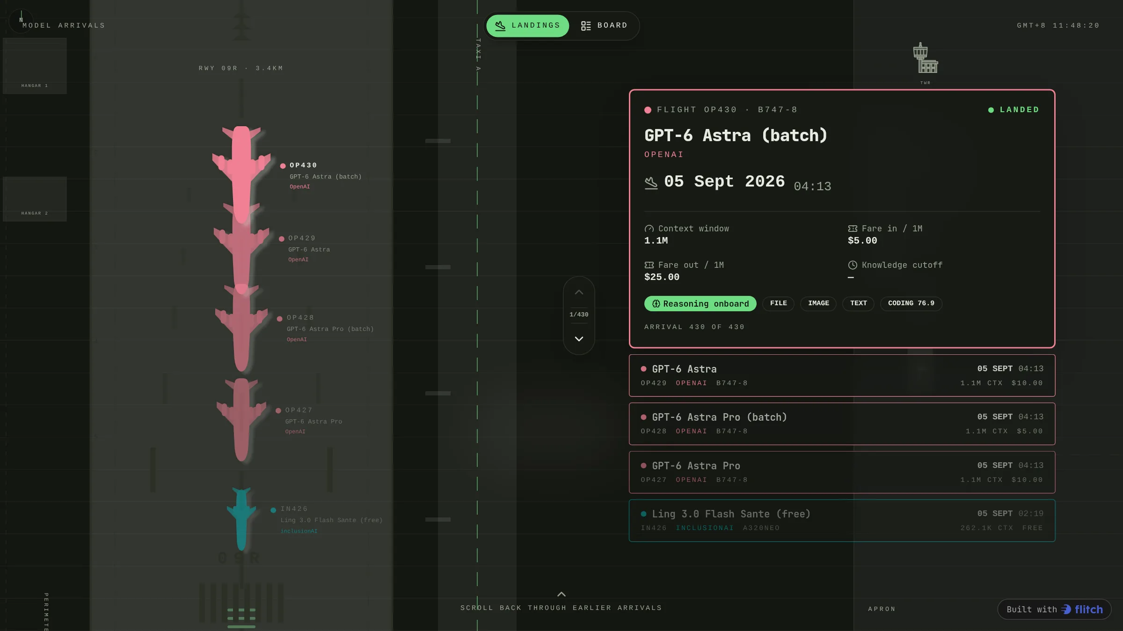Click the LANDED status indicator
Image resolution: width=1123 pixels, height=631 pixels.
pyautogui.click(x=1014, y=110)
